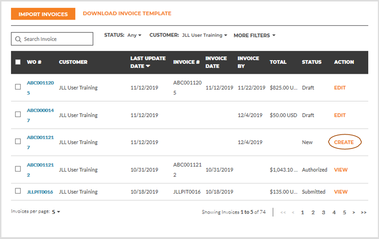Click the search magnifier icon

pos(18,39)
